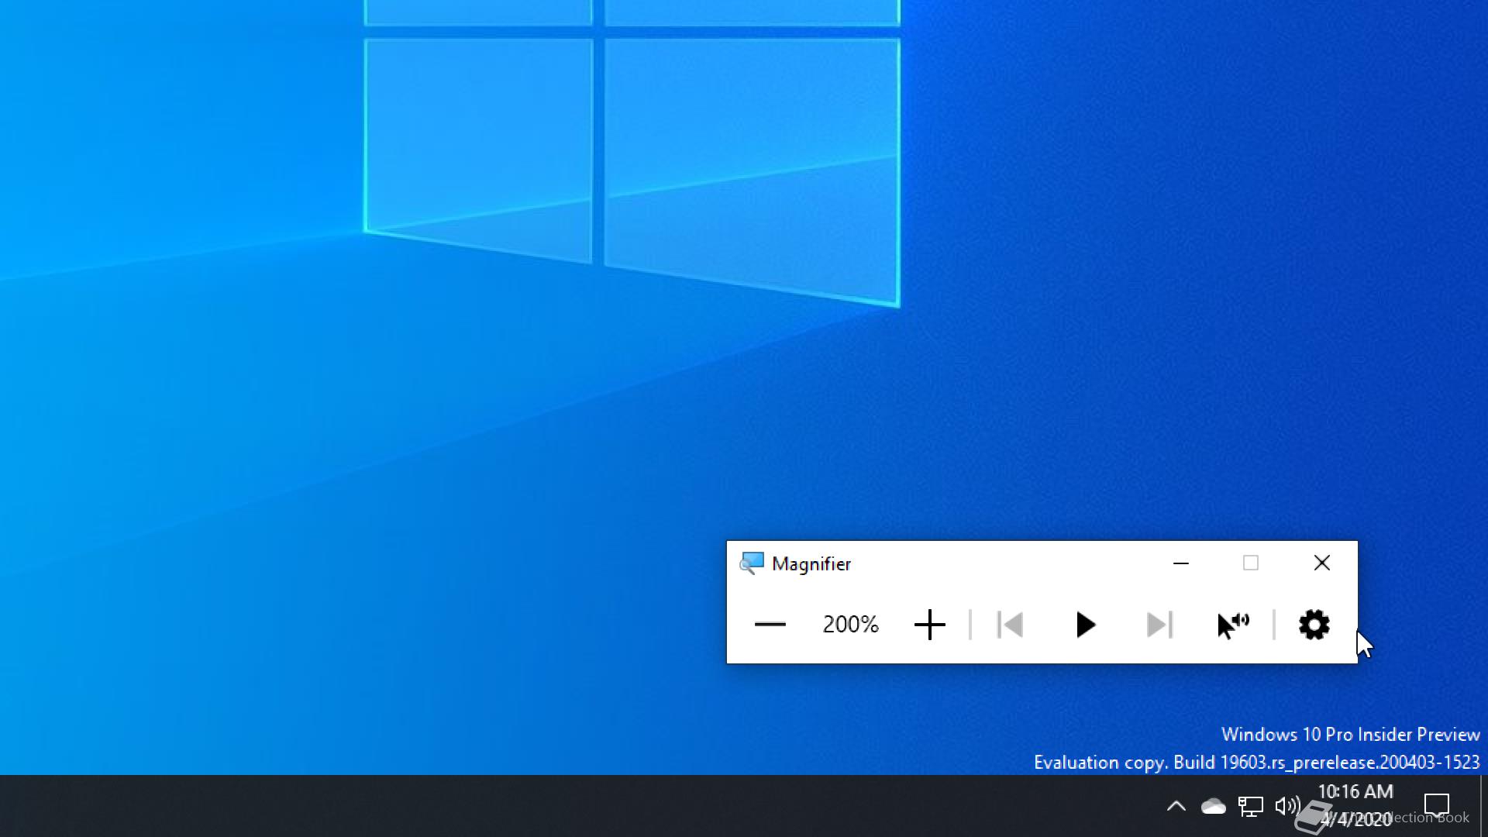
Task: Click the Magnifier maximize button
Action: click(1250, 563)
